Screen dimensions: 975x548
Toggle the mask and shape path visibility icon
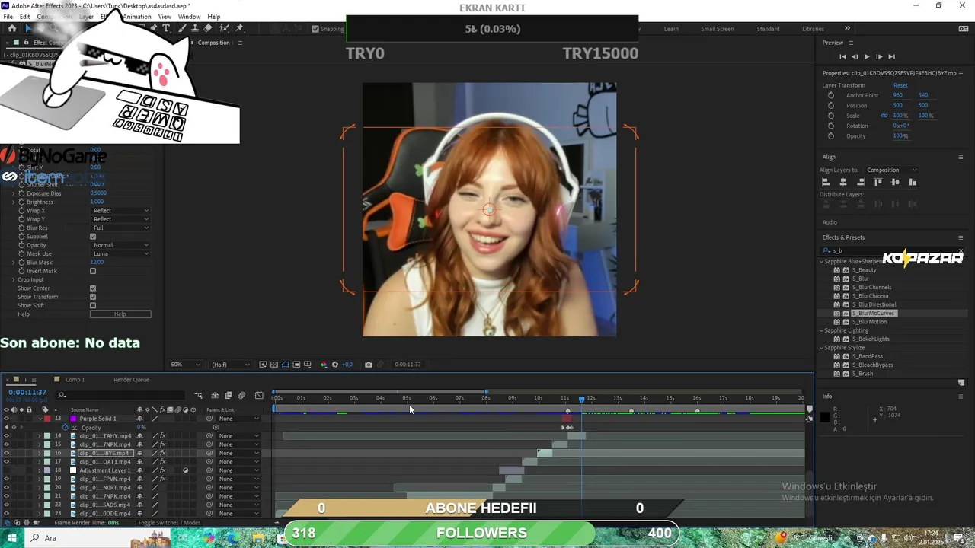(x=286, y=365)
